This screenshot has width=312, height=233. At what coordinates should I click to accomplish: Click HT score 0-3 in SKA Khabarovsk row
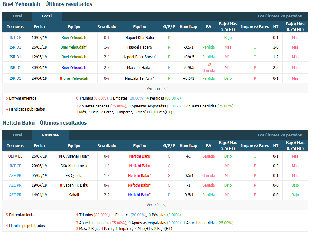[276, 166]
